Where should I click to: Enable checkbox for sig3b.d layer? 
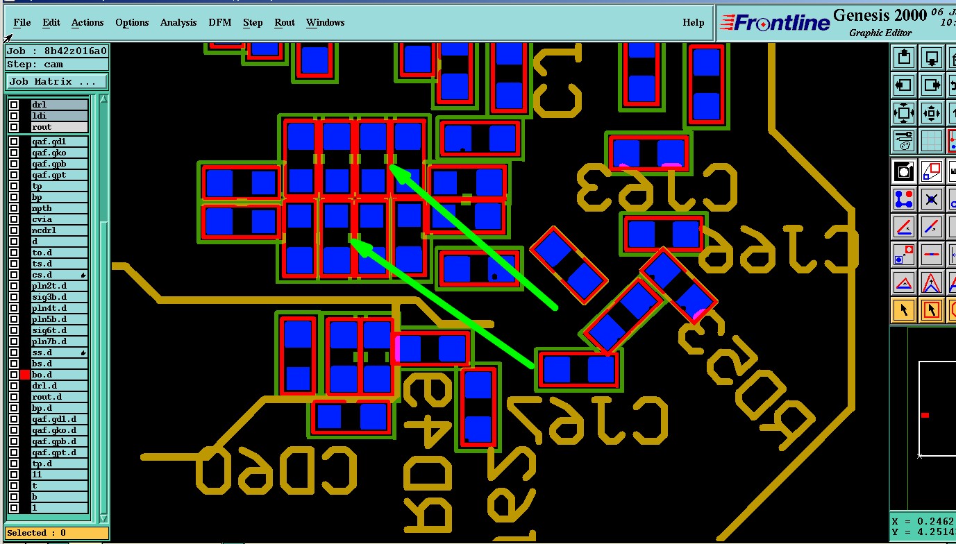(x=14, y=297)
